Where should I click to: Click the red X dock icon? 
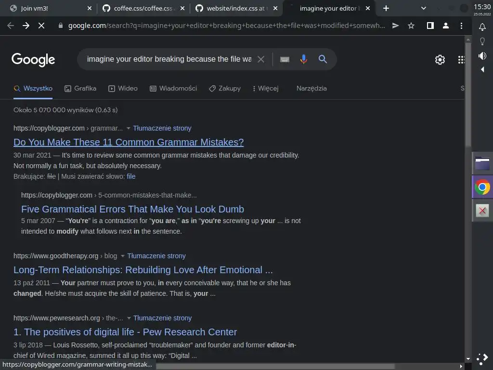click(x=482, y=211)
